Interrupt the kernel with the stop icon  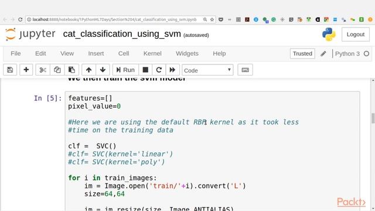pos(145,70)
